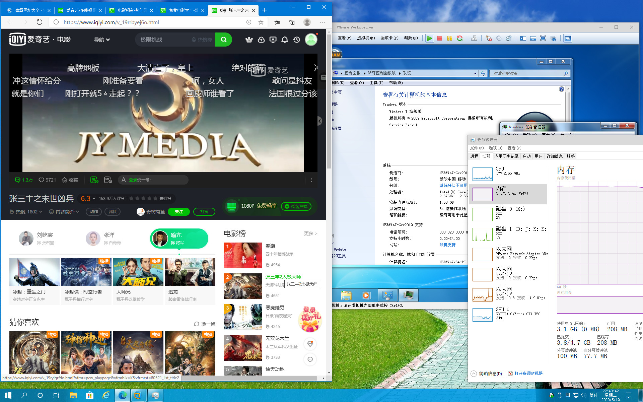This screenshot has width=643, height=402.
Task: Open iQIYI notifications bell
Action: pos(285,40)
